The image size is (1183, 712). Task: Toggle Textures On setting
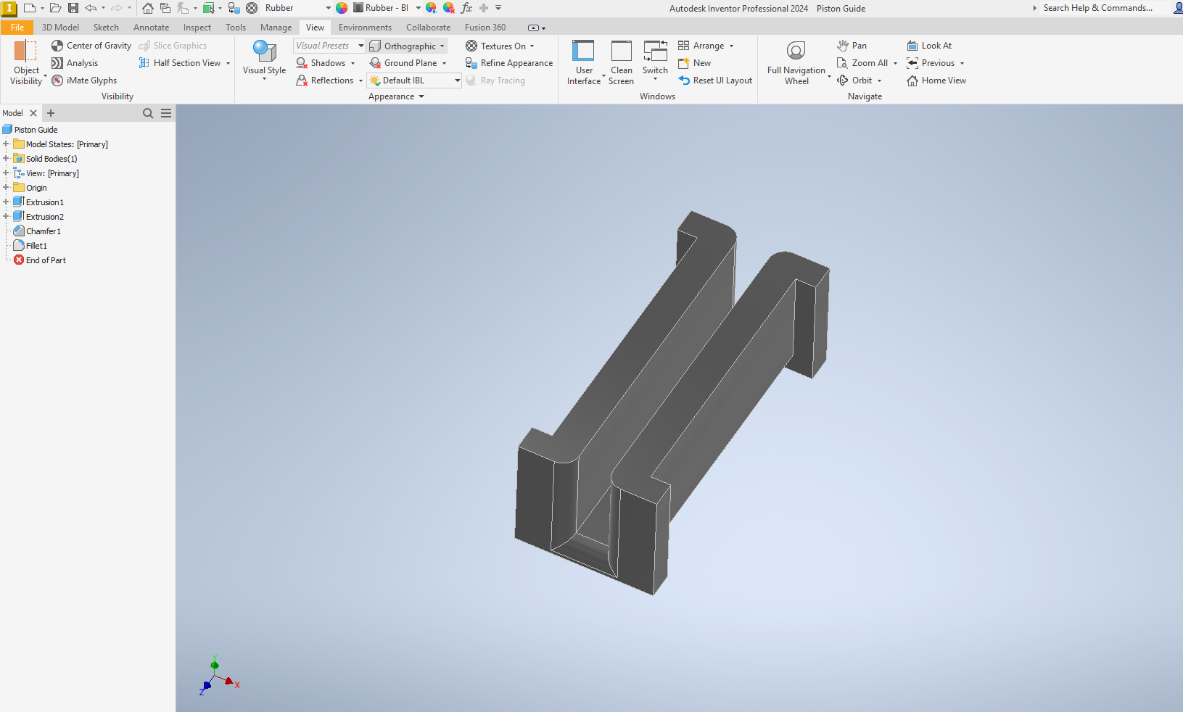click(500, 46)
